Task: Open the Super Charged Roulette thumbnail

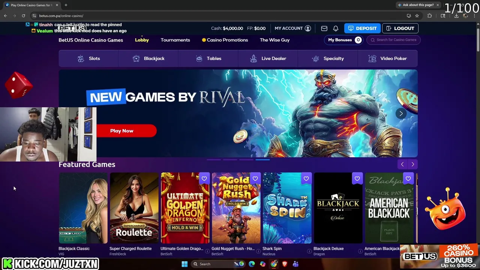Action: click(x=134, y=208)
